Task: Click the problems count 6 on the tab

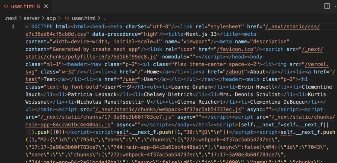Action: pyautogui.click(x=39, y=6)
